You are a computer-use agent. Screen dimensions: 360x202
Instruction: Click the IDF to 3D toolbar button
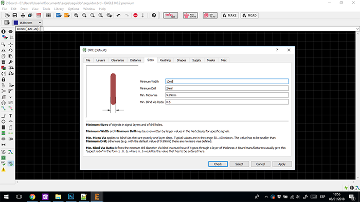(210, 15)
